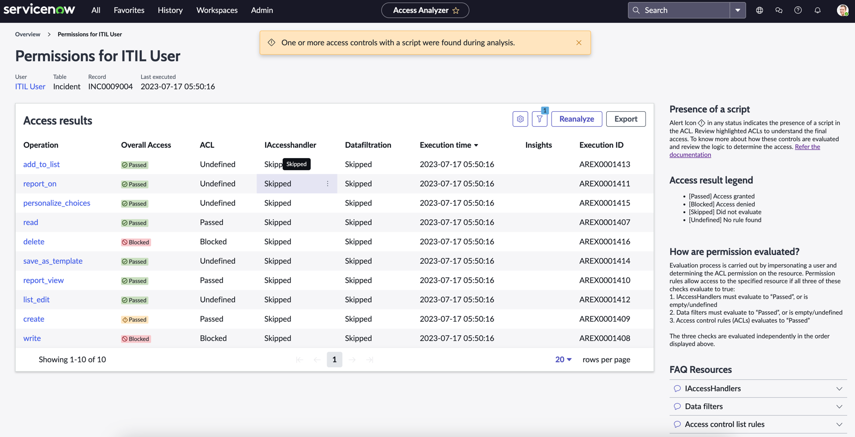Open the filter funnel icon
The image size is (855, 437).
coord(540,119)
